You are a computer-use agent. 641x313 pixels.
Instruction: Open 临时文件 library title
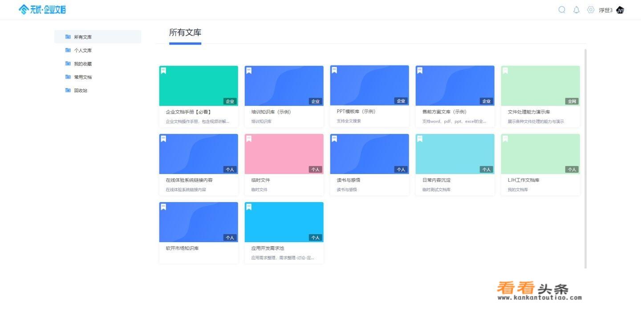pos(260,180)
